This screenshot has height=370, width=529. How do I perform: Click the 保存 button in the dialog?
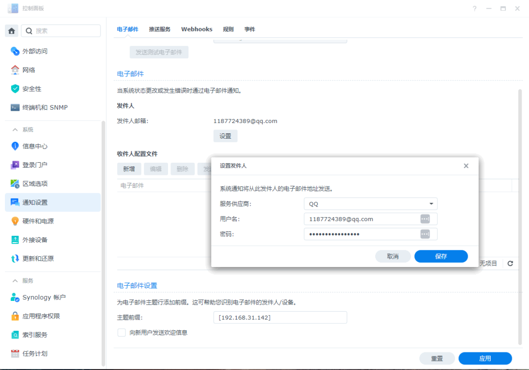pos(440,256)
